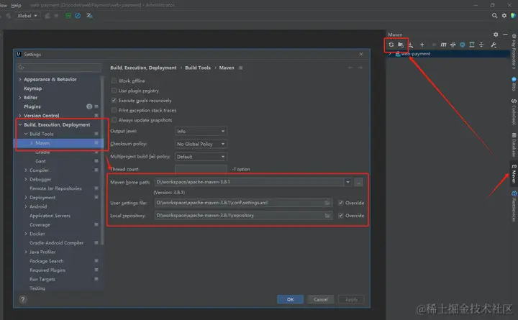Image resolution: width=518 pixels, height=320 pixels.
Task: Click help question mark in Settings dialog
Action: [23, 299]
